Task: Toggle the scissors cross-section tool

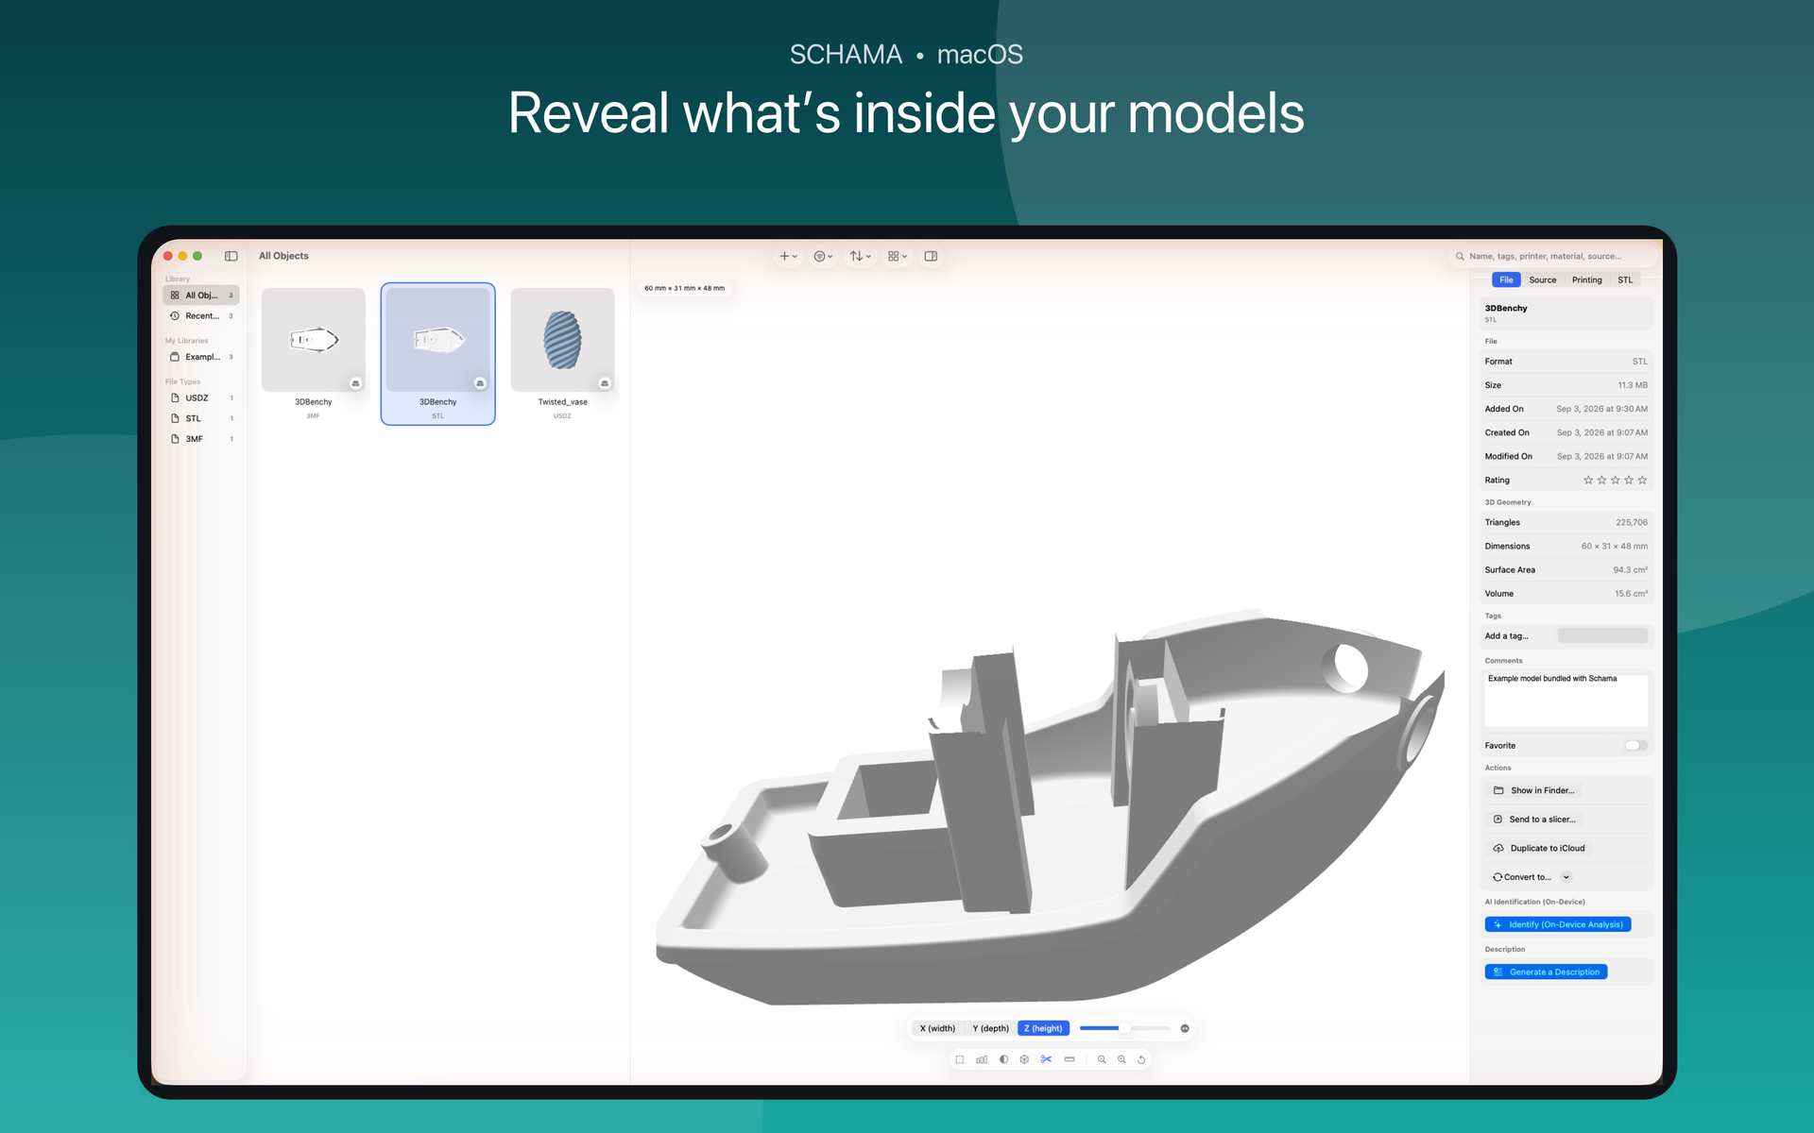Action: tap(1046, 1059)
